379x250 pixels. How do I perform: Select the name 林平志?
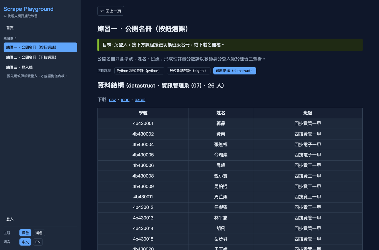221,218
